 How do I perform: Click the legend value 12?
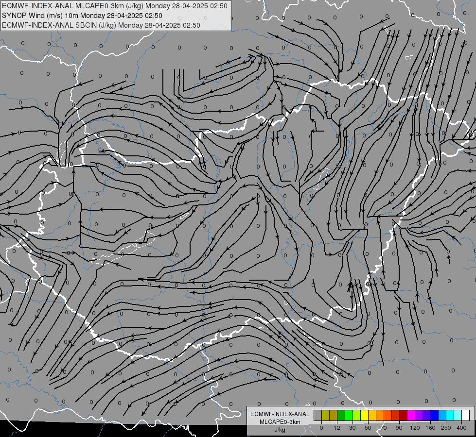click(x=337, y=428)
